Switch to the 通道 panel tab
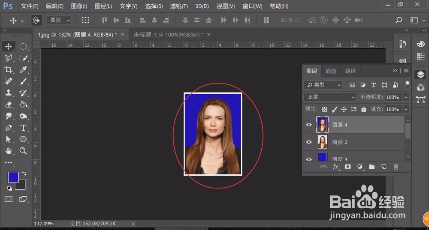The width and height of the screenshot is (429, 230). click(x=331, y=71)
